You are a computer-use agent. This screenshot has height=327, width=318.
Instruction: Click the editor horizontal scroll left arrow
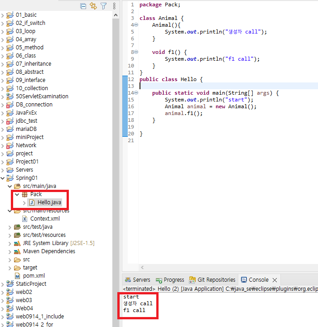142,267
